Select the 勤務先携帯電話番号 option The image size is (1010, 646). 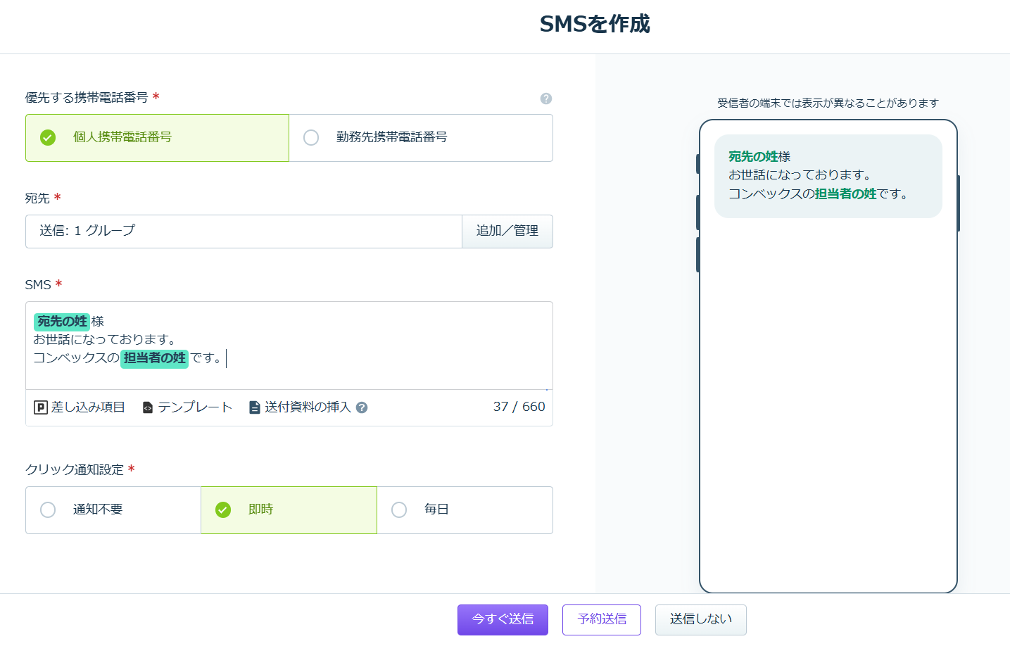tap(421, 138)
